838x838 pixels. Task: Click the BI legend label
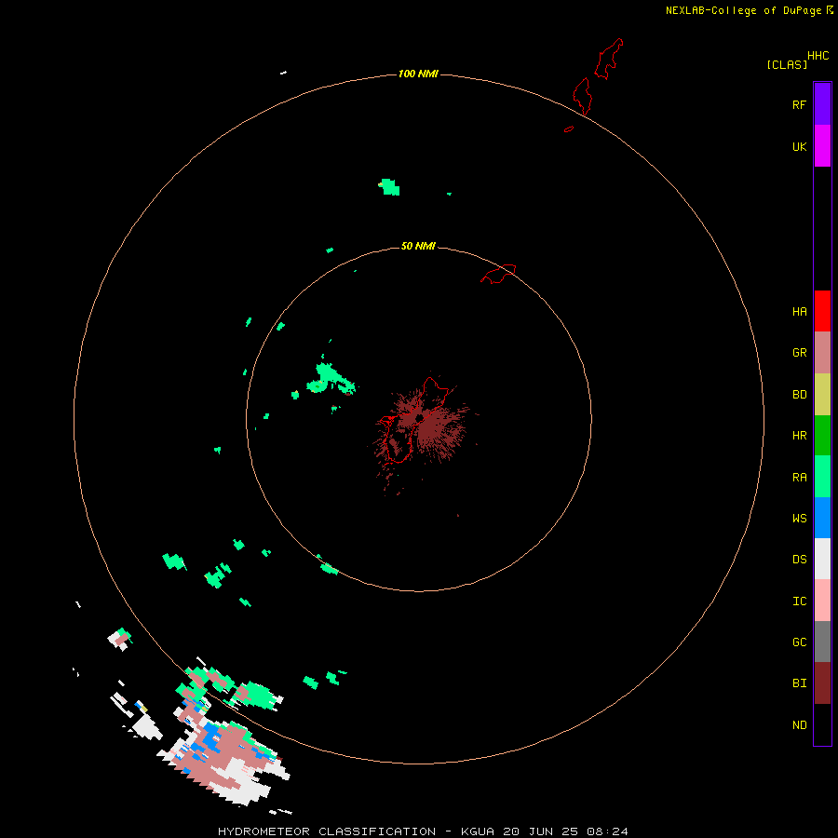(x=799, y=683)
